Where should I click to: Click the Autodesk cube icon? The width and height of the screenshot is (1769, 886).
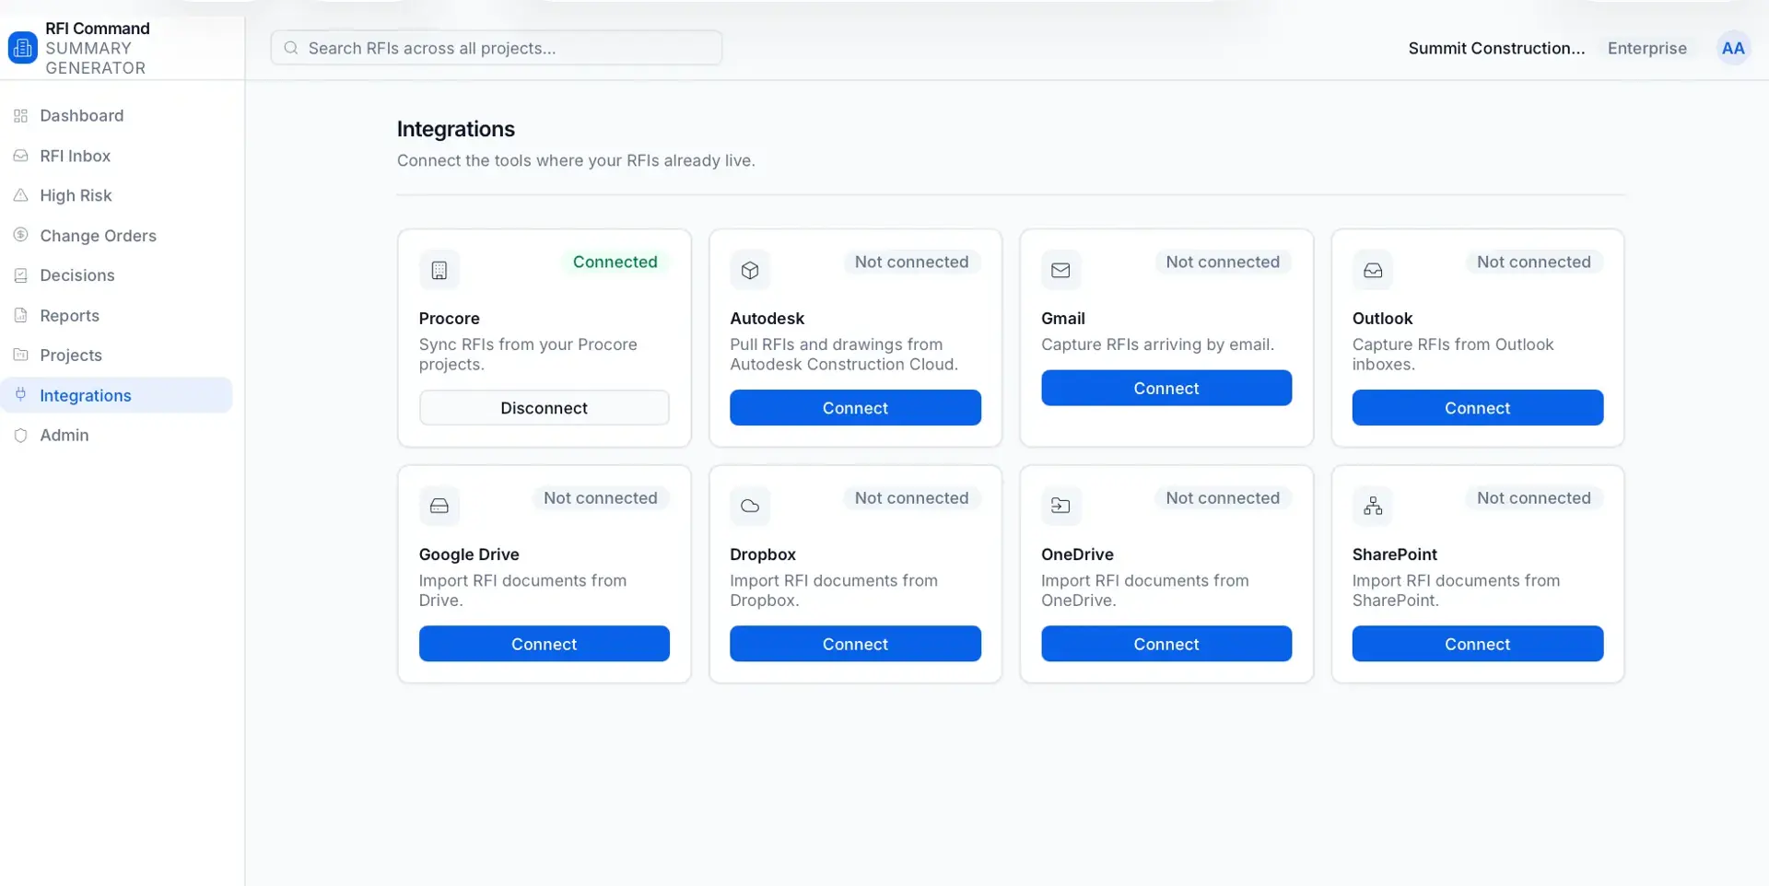point(750,270)
